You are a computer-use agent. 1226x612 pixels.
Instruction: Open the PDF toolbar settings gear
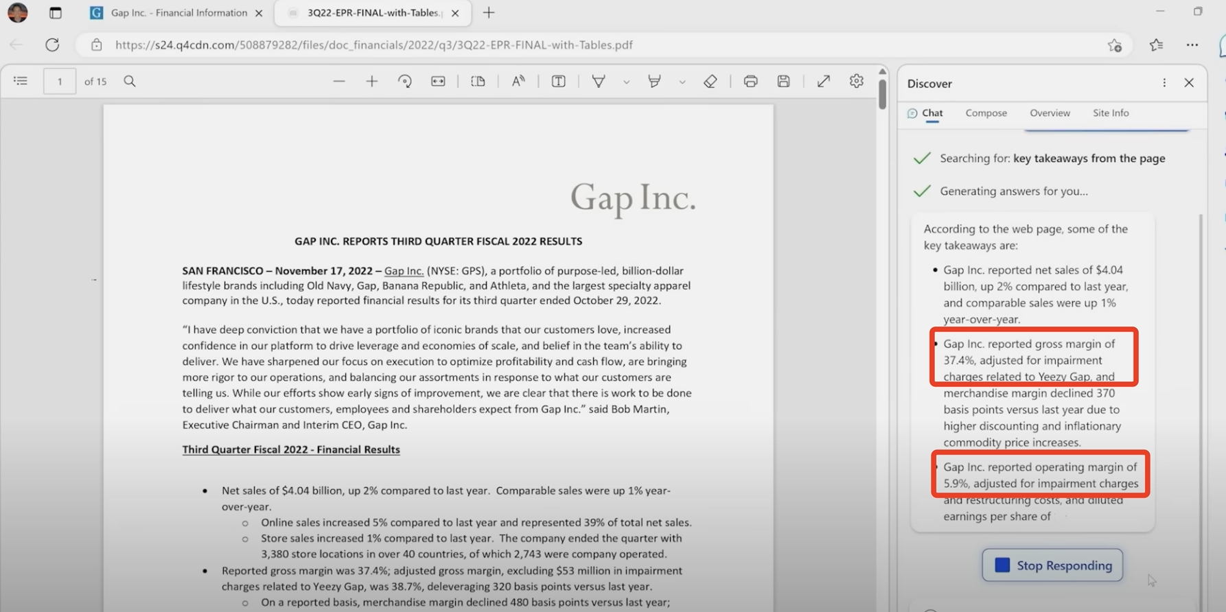(x=857, y=81)
